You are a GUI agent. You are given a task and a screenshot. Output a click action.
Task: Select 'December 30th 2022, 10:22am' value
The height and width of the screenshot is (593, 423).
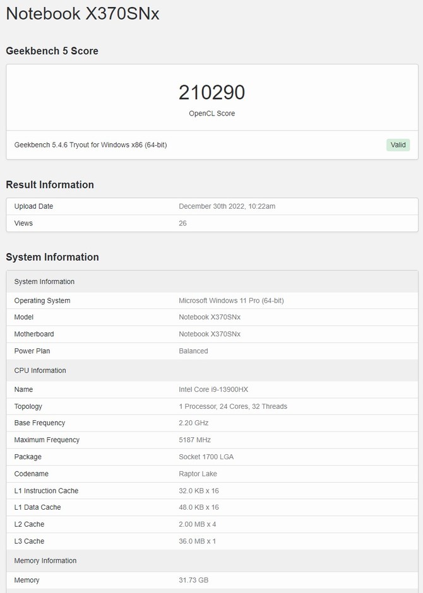(227, 206)
